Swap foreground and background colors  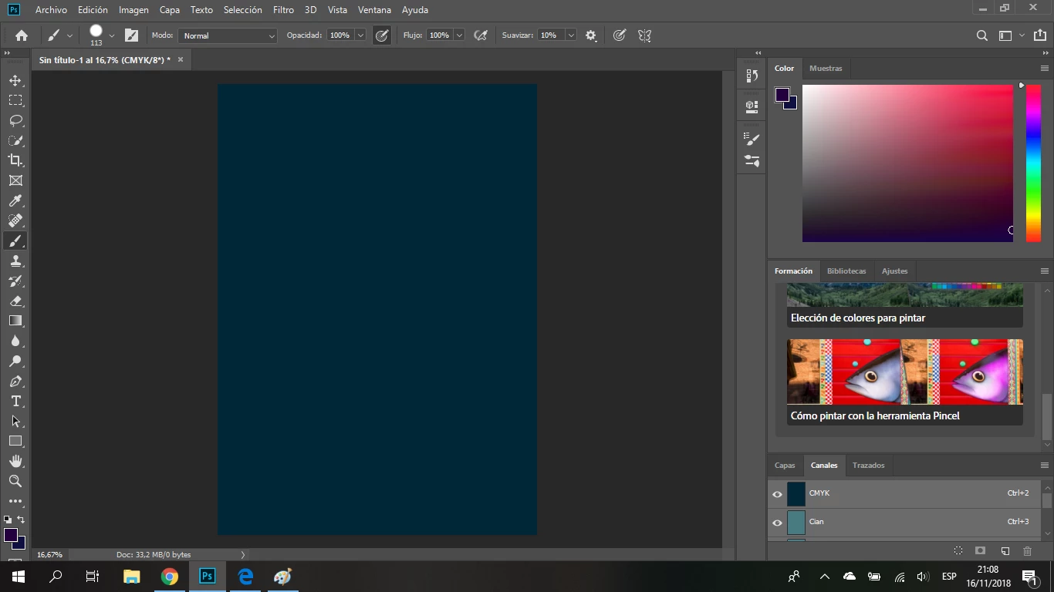21,520
